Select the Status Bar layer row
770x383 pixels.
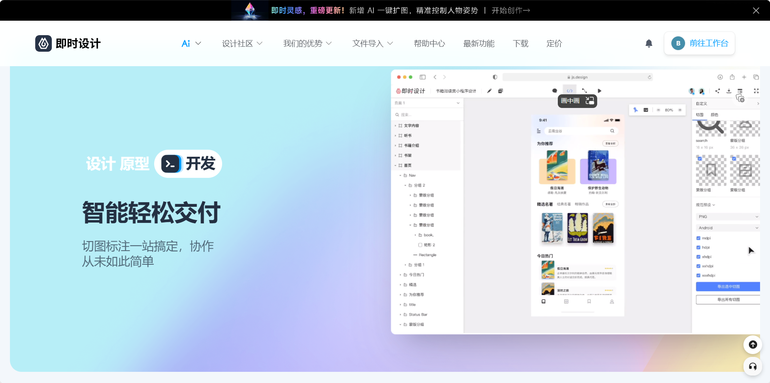click(427, 315)
